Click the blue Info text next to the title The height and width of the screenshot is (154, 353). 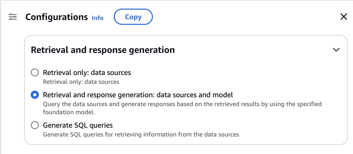[98, 18]
